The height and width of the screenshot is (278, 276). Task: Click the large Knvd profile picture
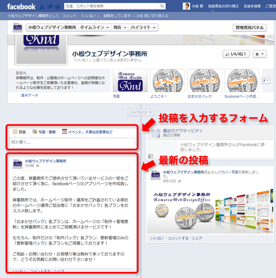click(41, 49)
